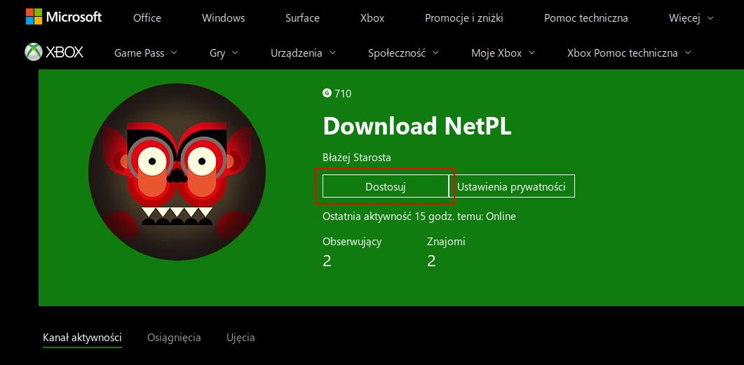Switch to the Ujęcia tab

click(241, 338)
